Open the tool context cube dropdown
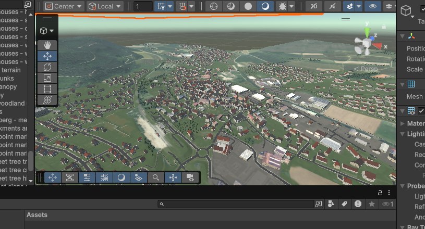 pyautogui.click(x=46, y=31)
